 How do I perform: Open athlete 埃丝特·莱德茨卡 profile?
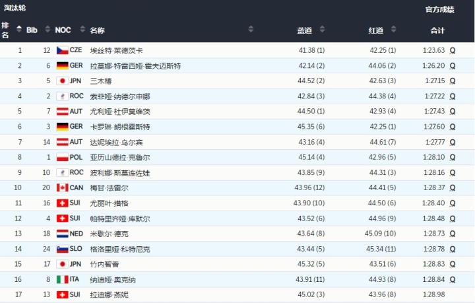click(x=116, y=50)
